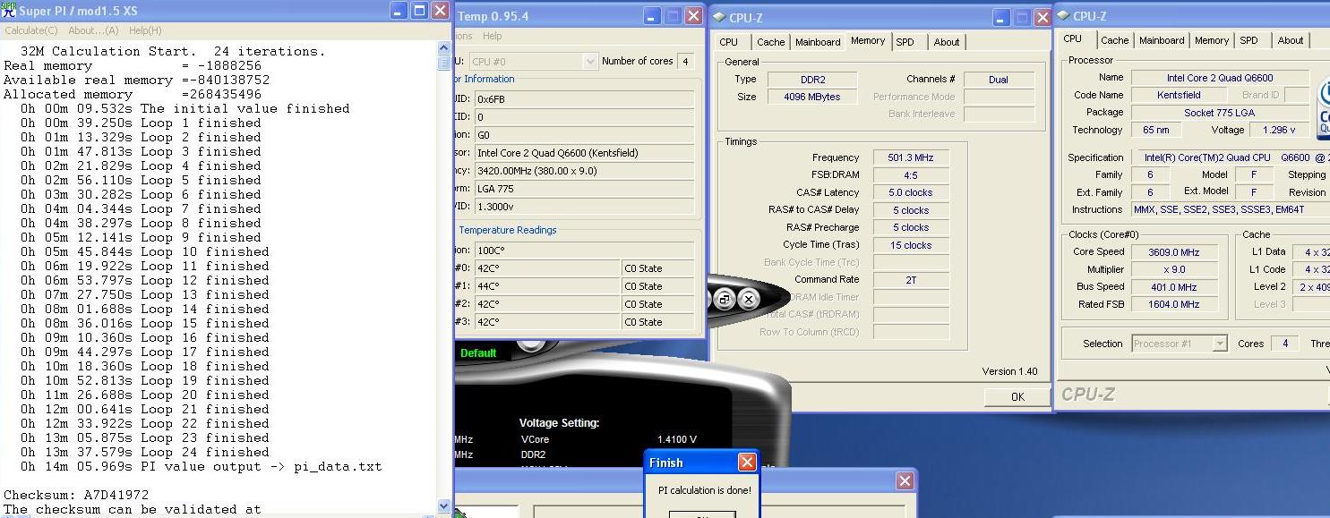
Task: Open the Help menu in Core Temp
Action: click(492, 37)
